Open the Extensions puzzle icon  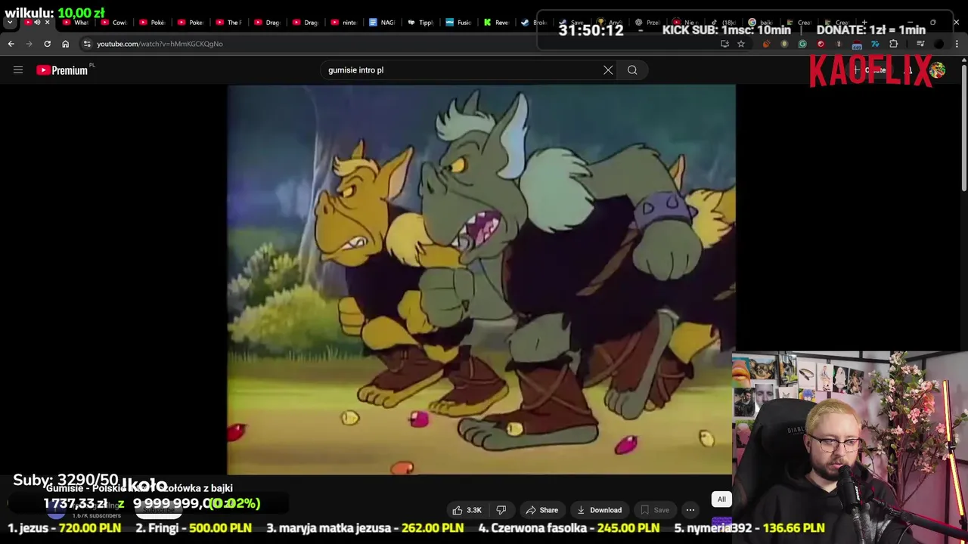coord(893,44)
